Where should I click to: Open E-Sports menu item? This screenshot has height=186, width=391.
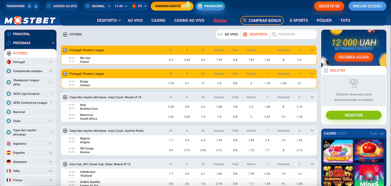(x=299, y=20)
